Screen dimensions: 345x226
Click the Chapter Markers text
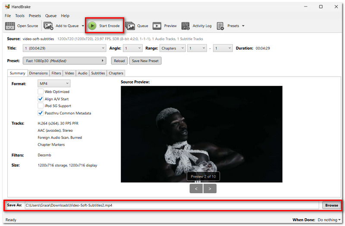pos(51,145)
